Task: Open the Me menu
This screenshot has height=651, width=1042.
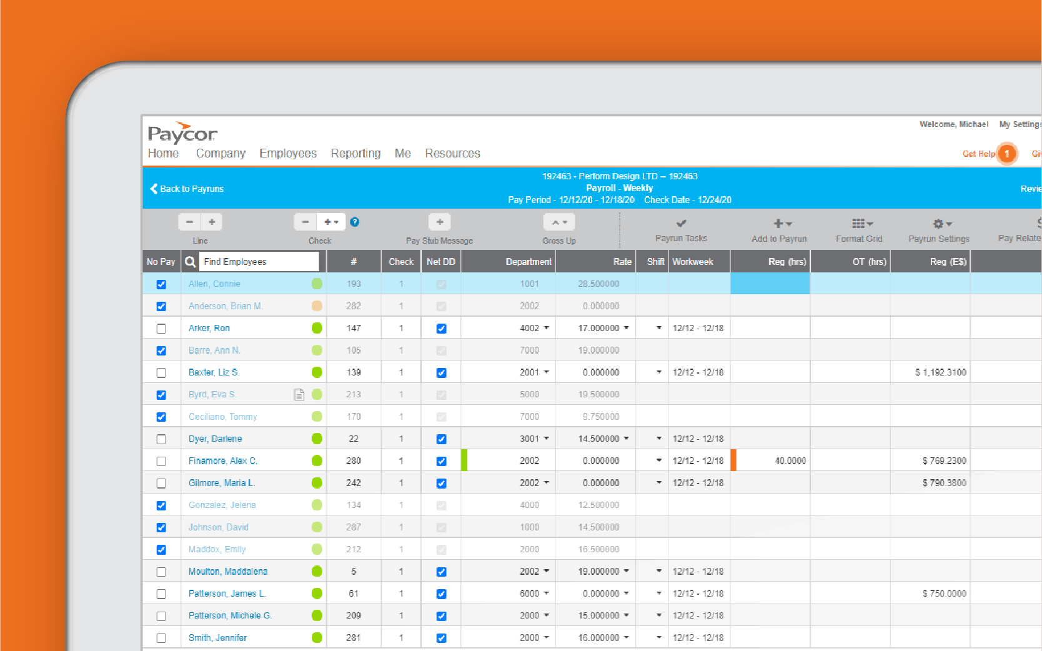Action: point(403,154)
